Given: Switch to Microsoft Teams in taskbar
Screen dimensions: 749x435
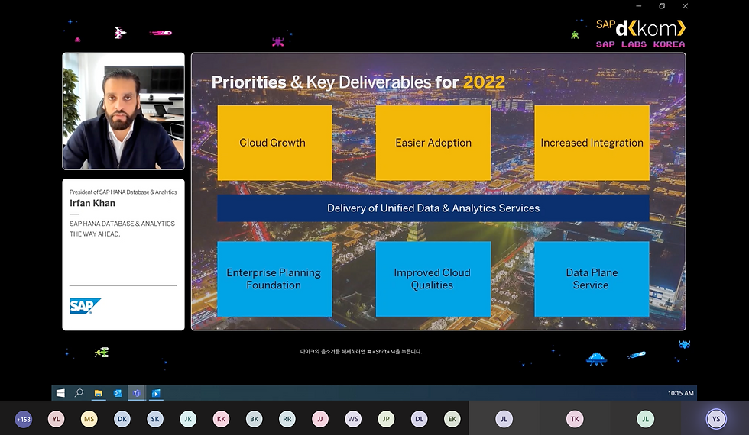Looking at the screenshot, I should tap(137, 393).
